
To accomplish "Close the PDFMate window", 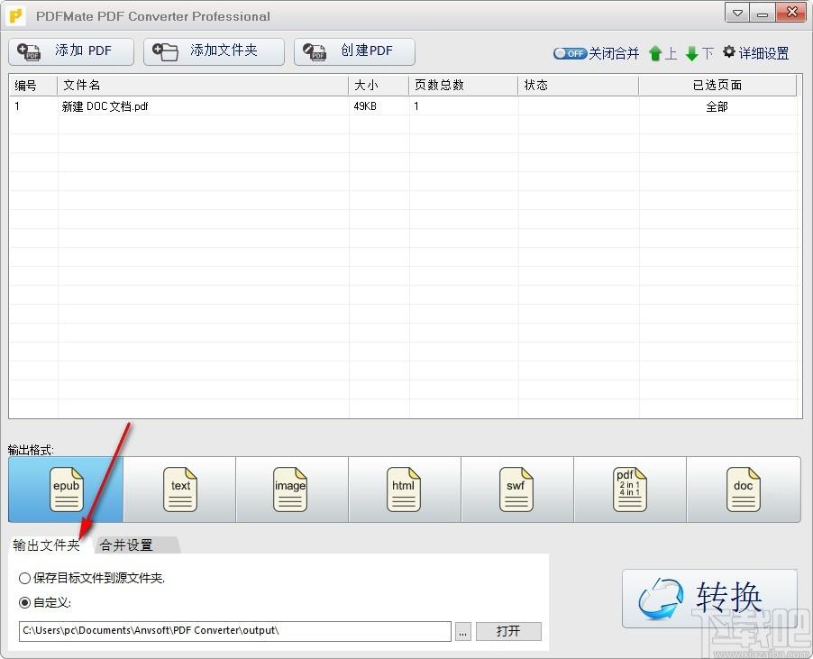I will click(x=791, y=13).
